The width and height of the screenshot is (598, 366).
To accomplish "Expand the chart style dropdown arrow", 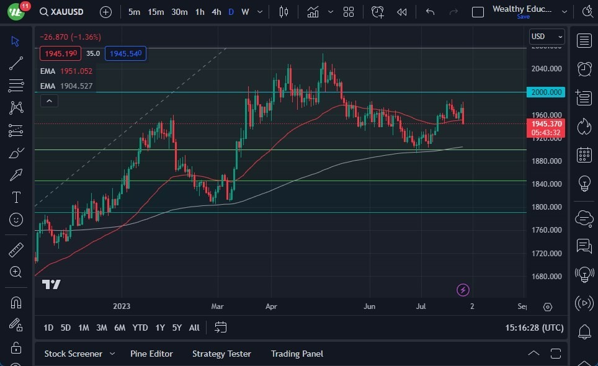I will pos(330,11).
